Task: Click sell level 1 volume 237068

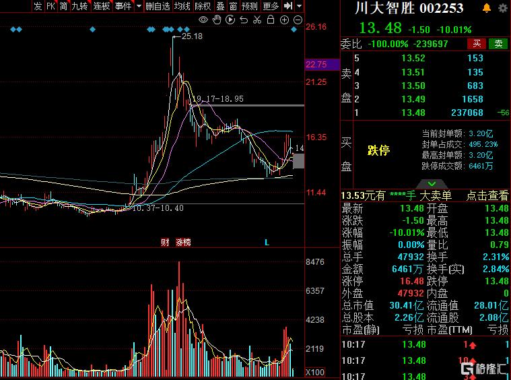Action: 467,113
